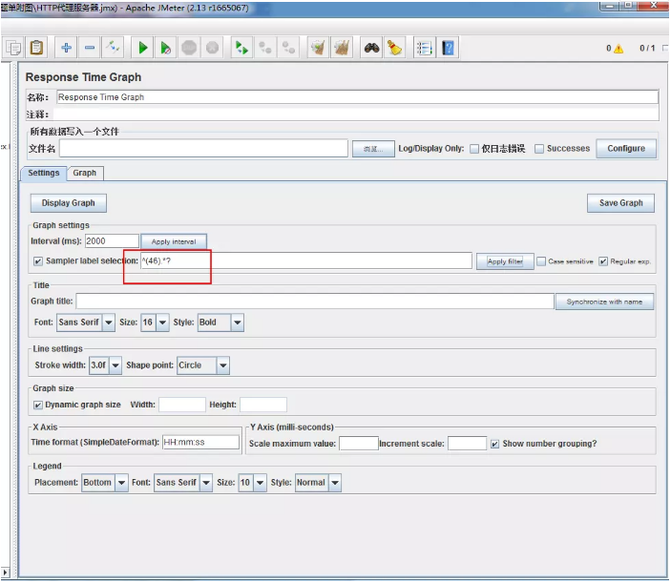Click the Remote start all icon
Image resolution: width=671 pixels, height=583 pixels.
241,48
